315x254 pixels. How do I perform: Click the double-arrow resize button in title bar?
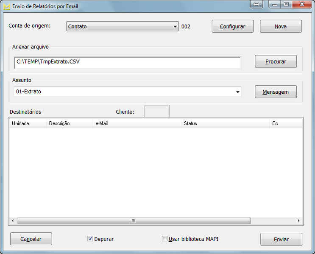256,4
